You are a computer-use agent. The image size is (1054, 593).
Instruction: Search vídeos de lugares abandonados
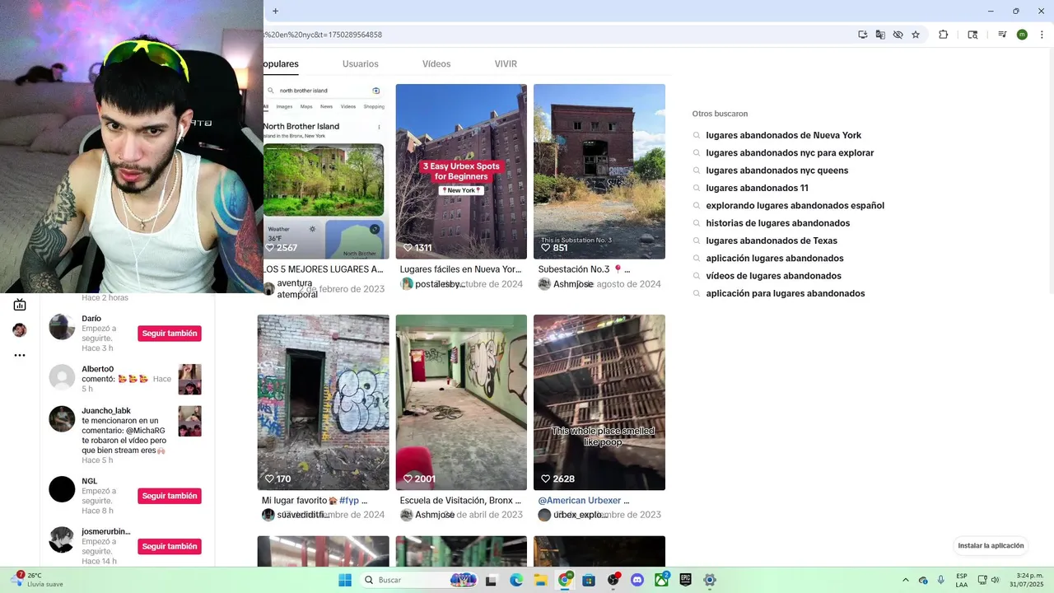coord(773,276)
